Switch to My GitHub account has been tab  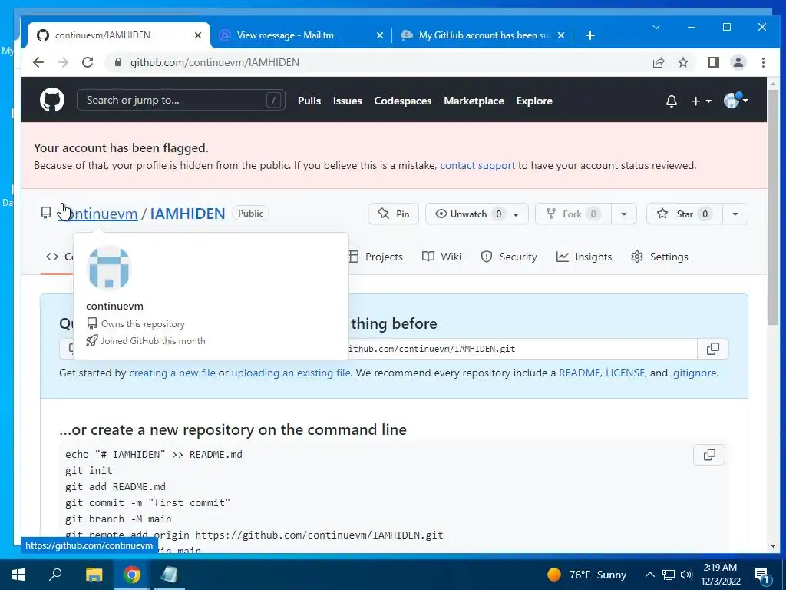click(482, 35)
